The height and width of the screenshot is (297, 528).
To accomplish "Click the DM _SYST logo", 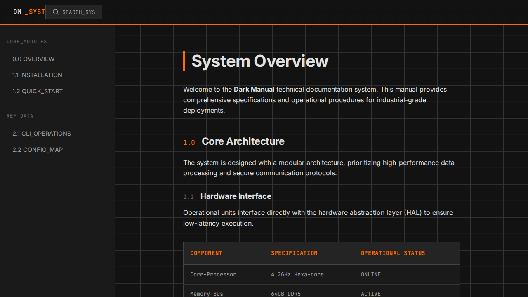I will pyautogui.click(x=28, y=12).
